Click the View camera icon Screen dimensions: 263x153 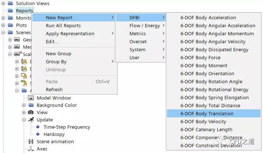(x=31, y=112)
